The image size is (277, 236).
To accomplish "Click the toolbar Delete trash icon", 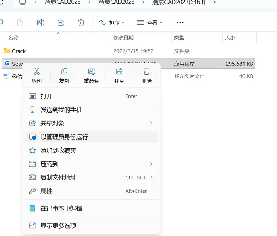I will tap(81, 22).
